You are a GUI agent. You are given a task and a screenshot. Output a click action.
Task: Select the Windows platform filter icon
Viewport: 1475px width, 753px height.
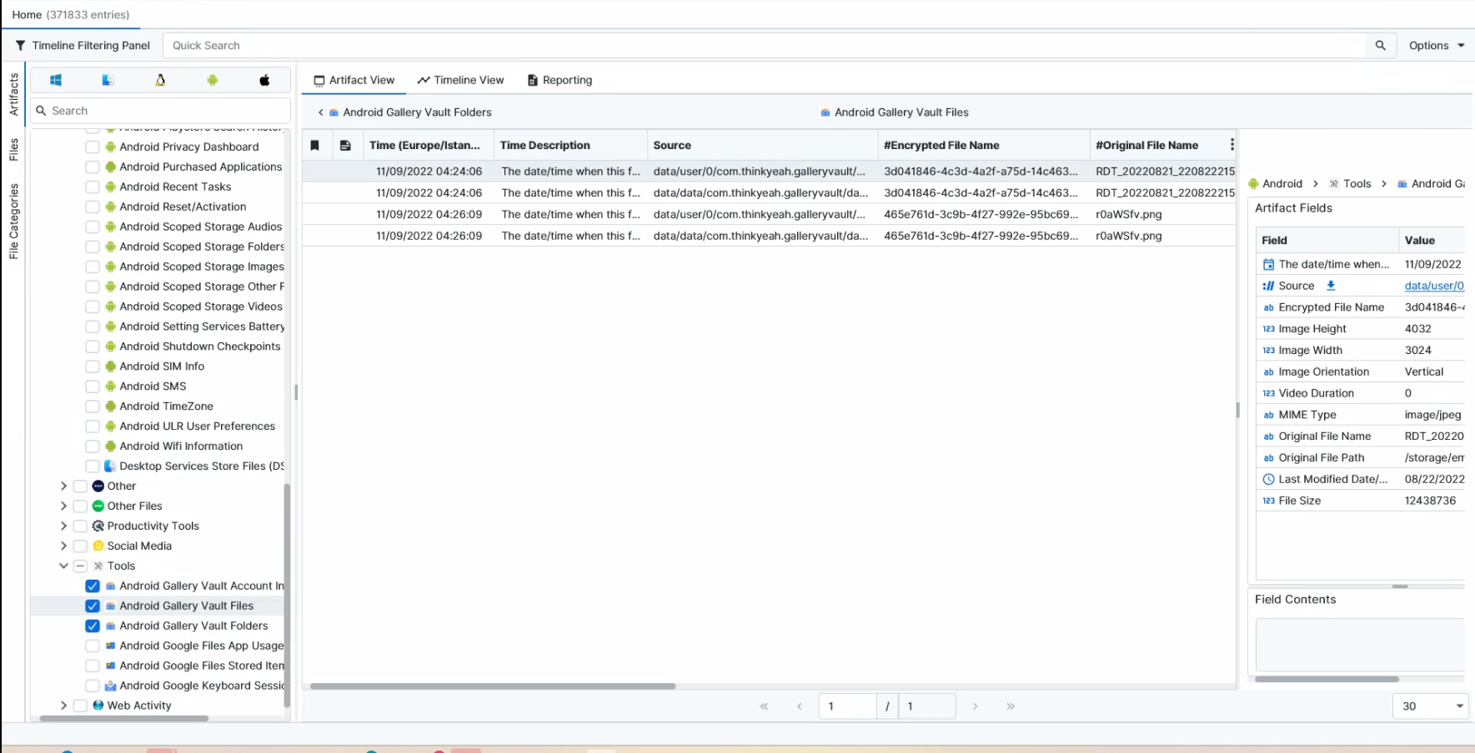[56, 80]
